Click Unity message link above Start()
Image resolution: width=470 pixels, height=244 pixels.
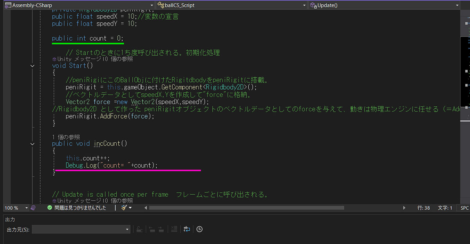[x=92, y=59]
